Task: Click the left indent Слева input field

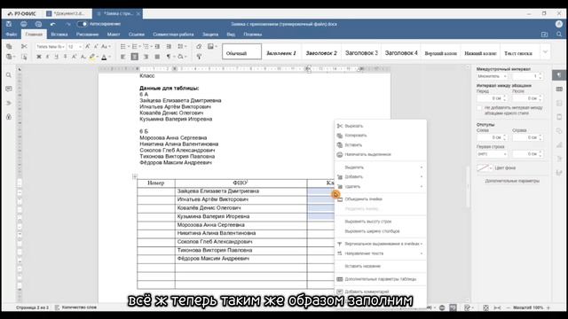Action: (x=492, y=138)
